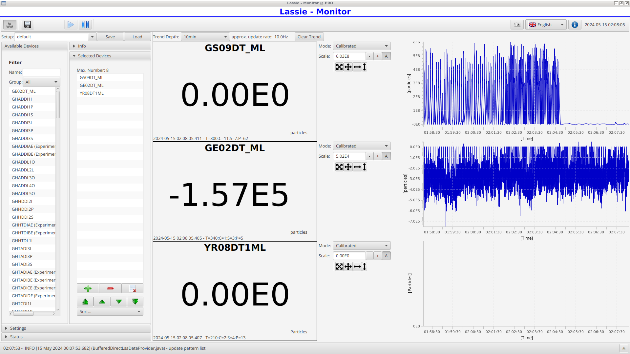Select GHADDL3O in available devices list
Viewport: 630px width, 354px height.
click(32, 178)
